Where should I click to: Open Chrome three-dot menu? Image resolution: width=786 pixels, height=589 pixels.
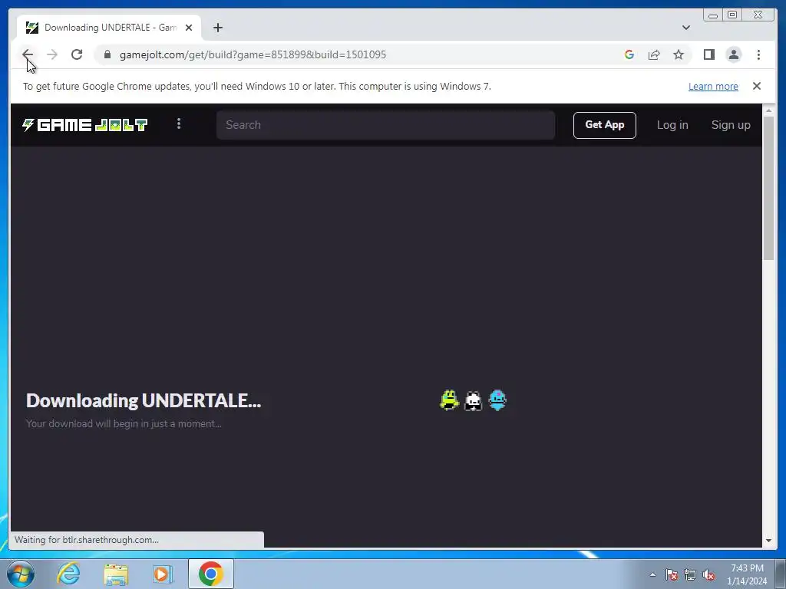[758, 54]
